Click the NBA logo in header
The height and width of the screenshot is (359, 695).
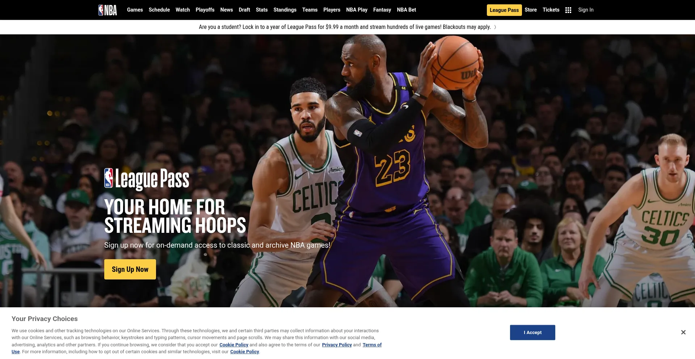coord(108,10)
